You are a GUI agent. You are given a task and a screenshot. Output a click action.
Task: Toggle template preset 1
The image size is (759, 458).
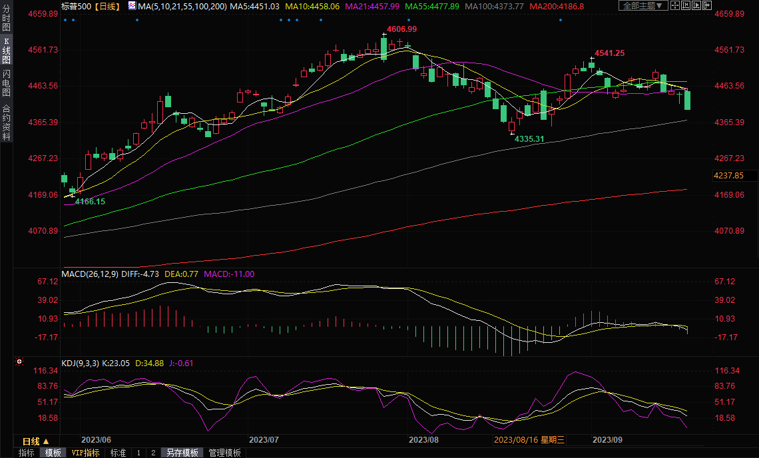(138, 453)
